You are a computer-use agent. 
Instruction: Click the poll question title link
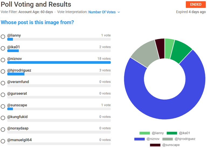(37, 22)
